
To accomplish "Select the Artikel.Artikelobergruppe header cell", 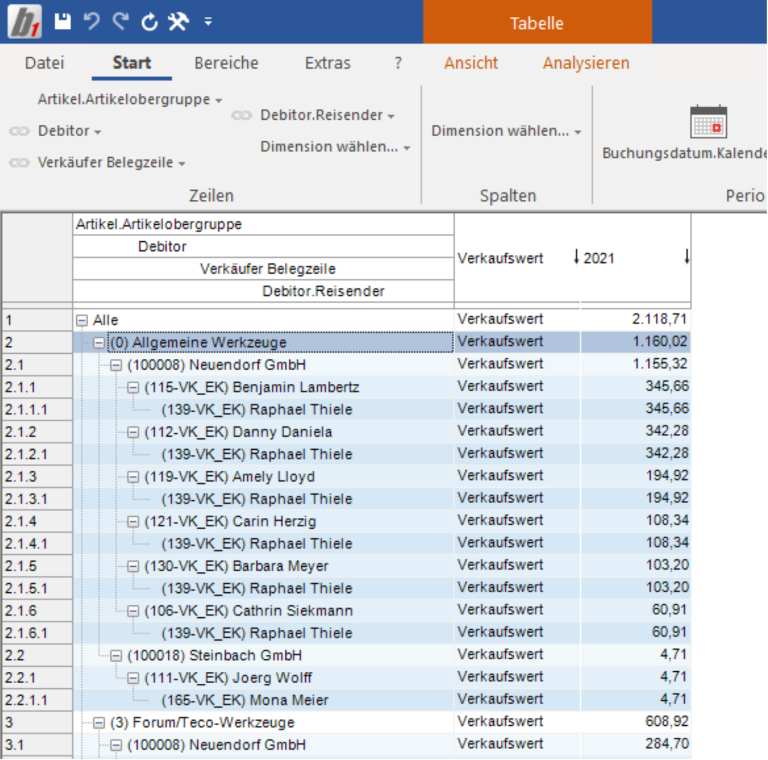I will tap(263, 224).
